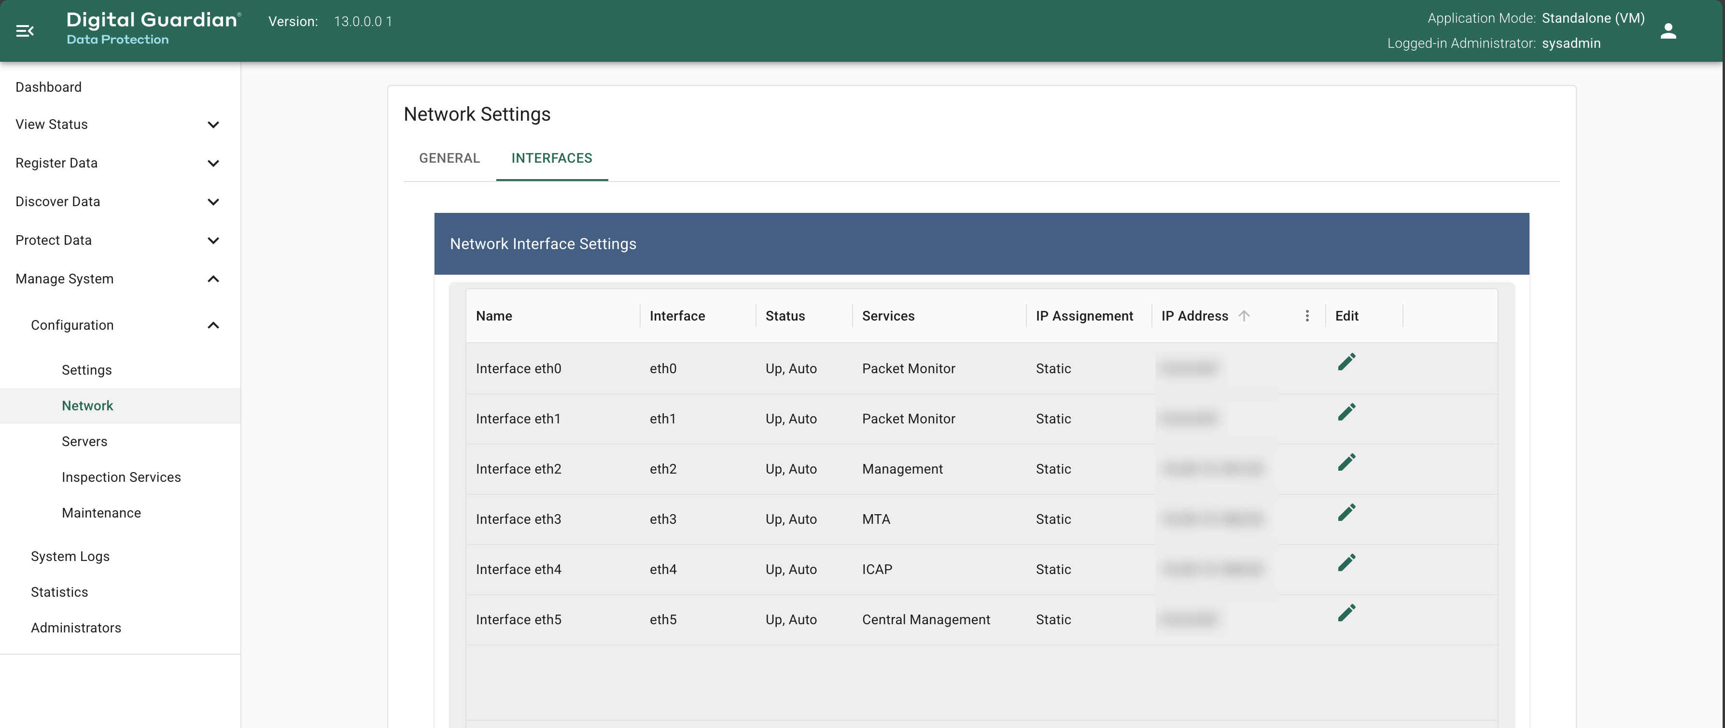1725x728 pixels.
Task: Edit the ICAP interface eth4
Action: tap(1346, 563)
